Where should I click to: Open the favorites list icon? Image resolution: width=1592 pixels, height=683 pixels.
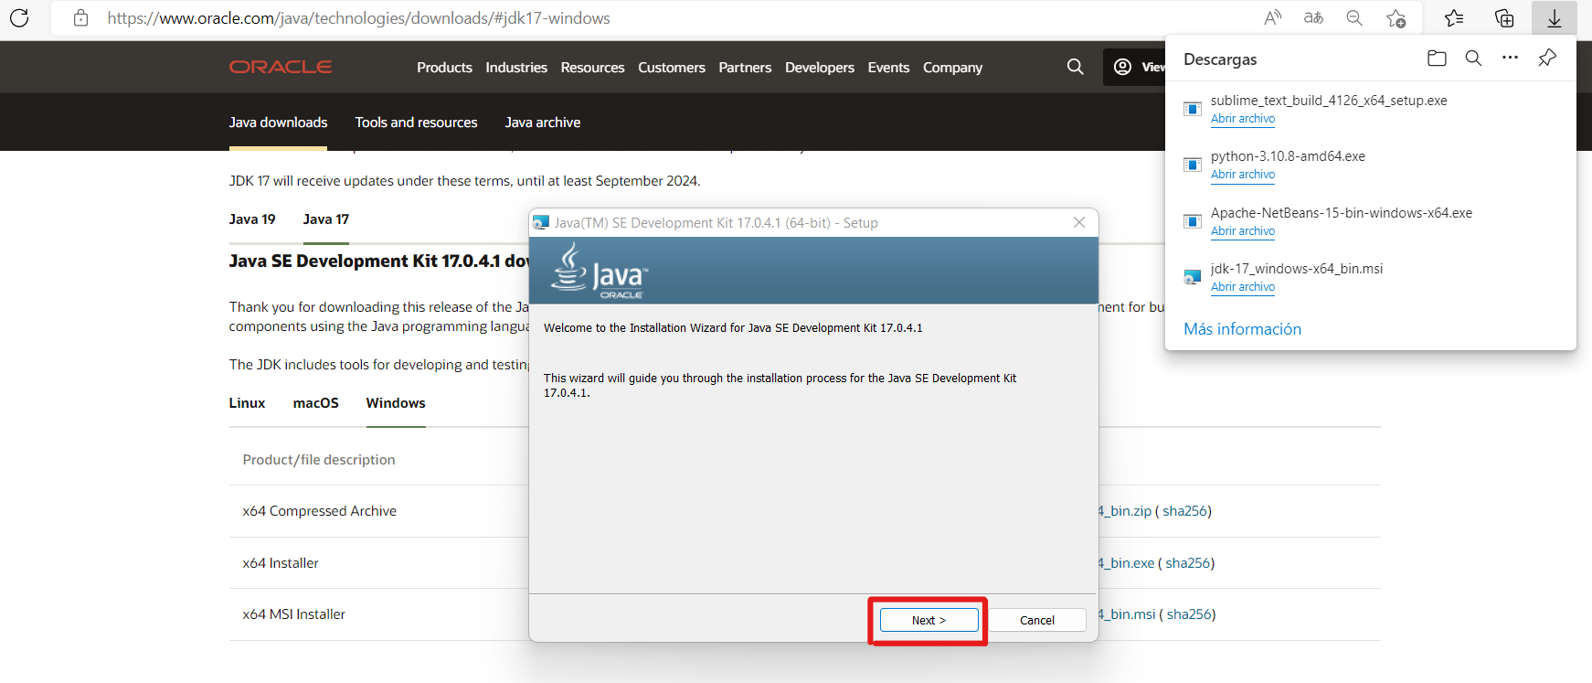point(1454,17)
